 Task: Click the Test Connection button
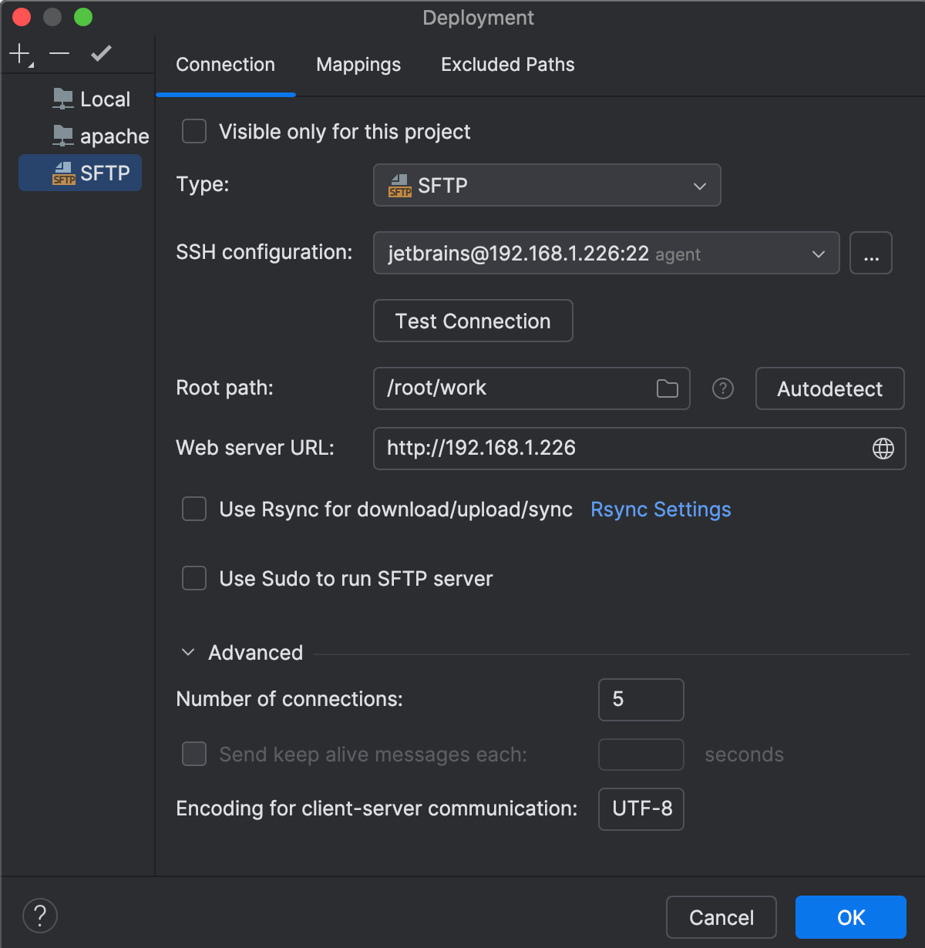[x=473, y=321]
